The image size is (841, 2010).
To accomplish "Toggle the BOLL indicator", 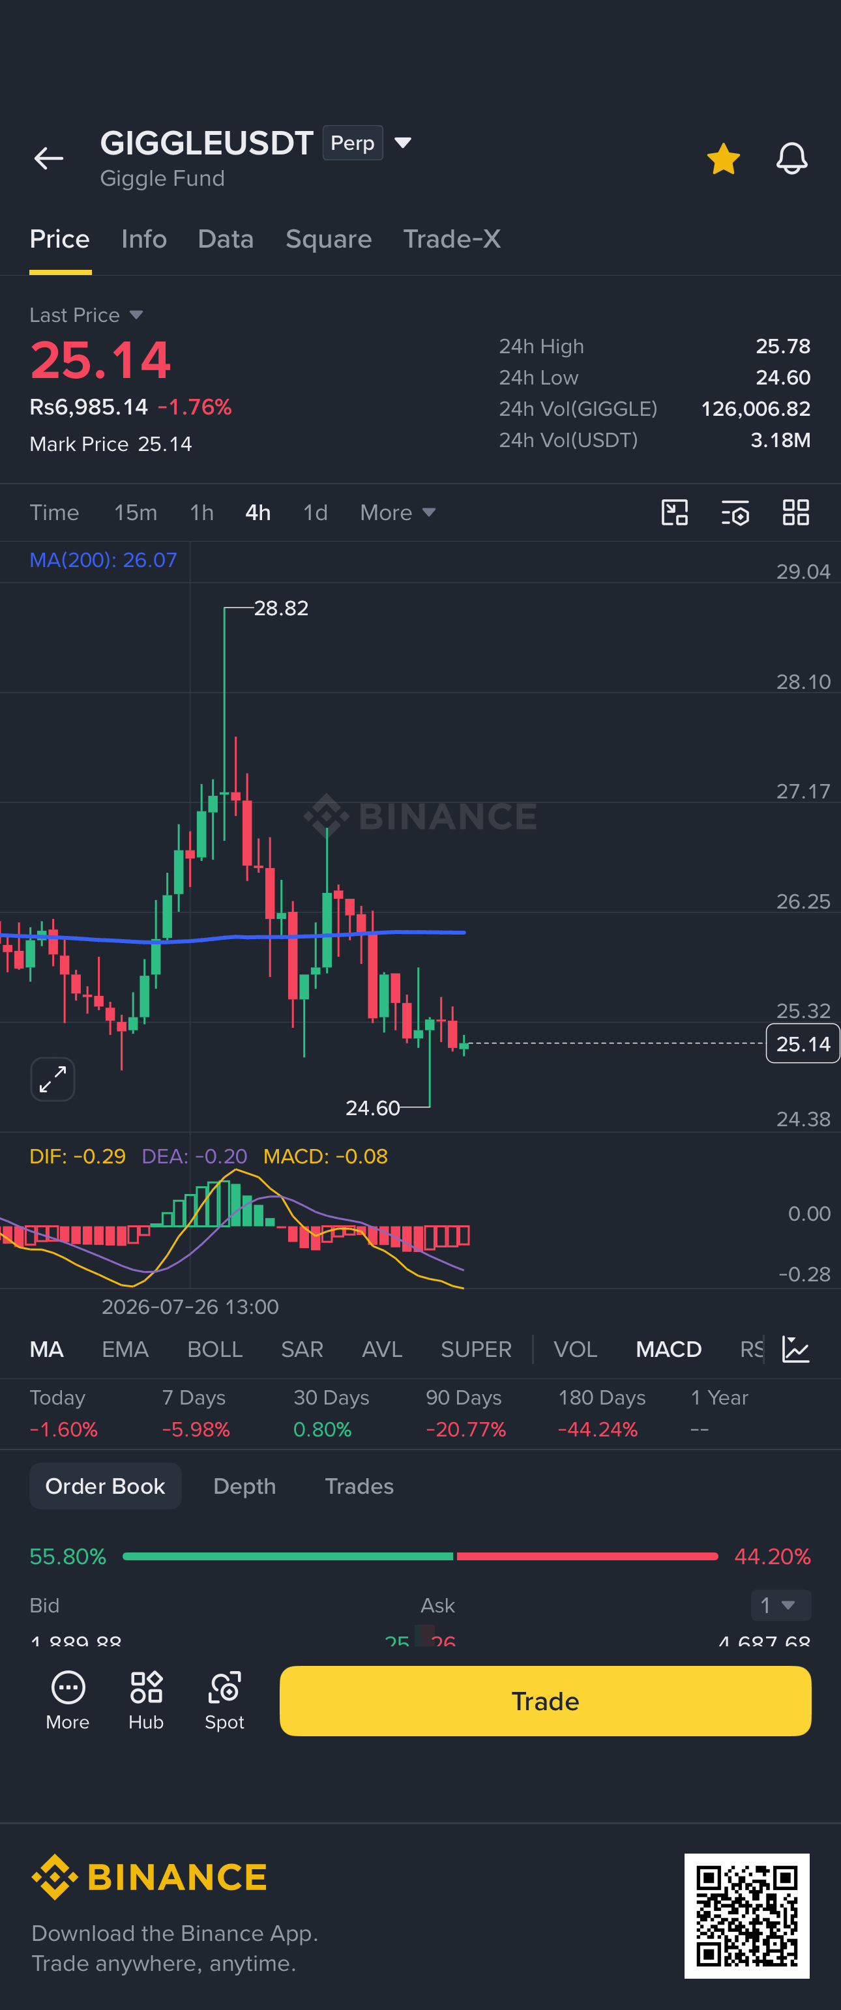I will (215, 1349).
